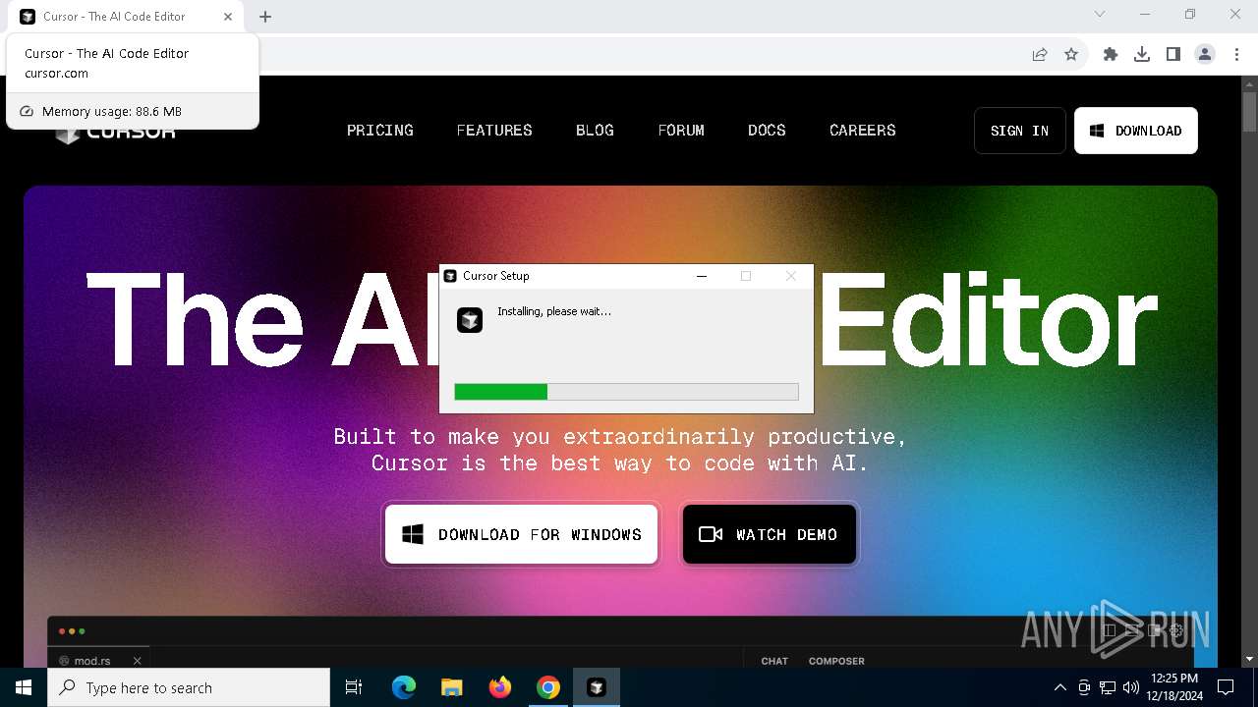
Task: Expand Chrome tab search chevron
Action: [x=1100, y=14]
